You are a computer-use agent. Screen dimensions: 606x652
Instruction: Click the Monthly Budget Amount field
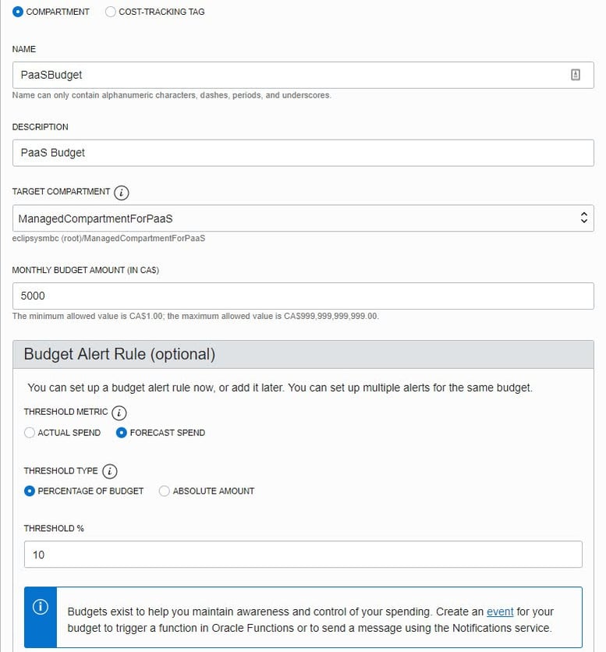point(303,296)
